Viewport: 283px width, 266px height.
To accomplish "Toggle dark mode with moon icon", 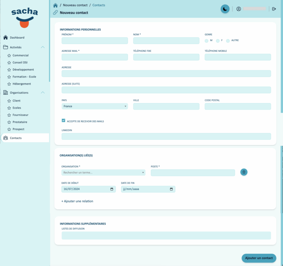I will pos(225,9).
